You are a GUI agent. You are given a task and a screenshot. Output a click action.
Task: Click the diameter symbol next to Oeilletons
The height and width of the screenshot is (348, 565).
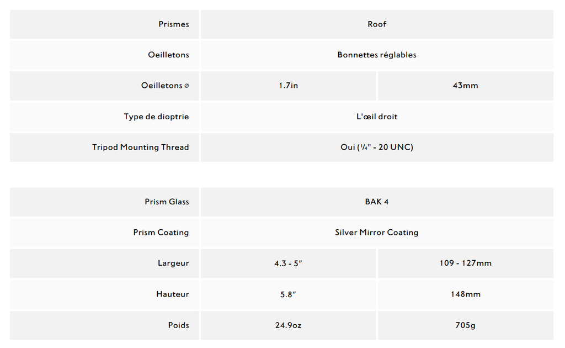click(186, 86)
